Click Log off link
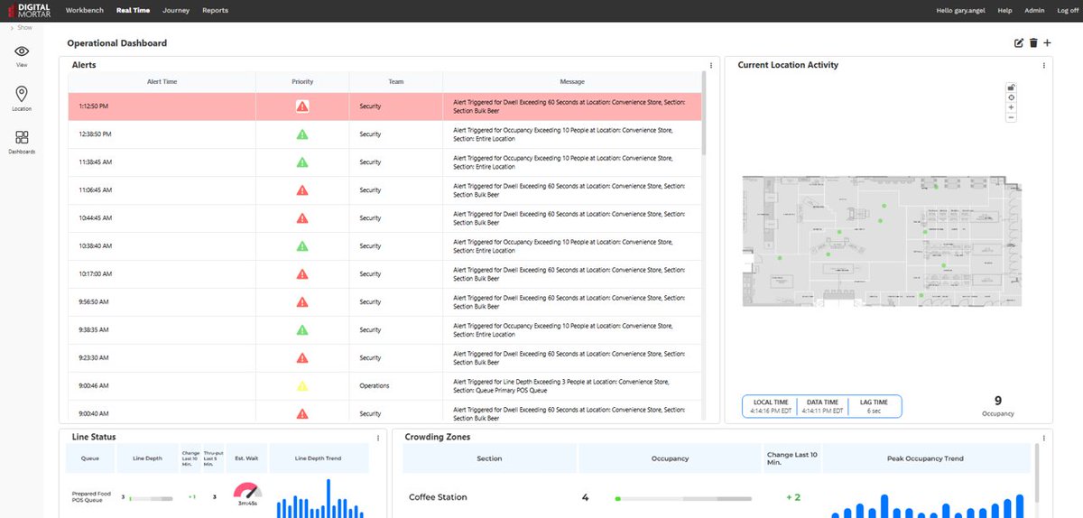This screenshot has width=1083, height=518. point(1066,11)
